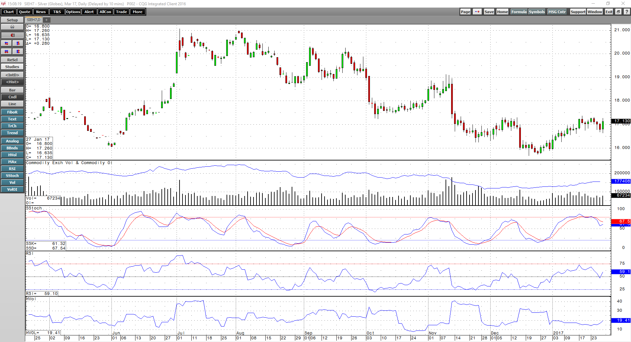Viewport: 631px width, 342px height.
Task: Click the vertical expand arrows icon
Action: pos(18,43)
